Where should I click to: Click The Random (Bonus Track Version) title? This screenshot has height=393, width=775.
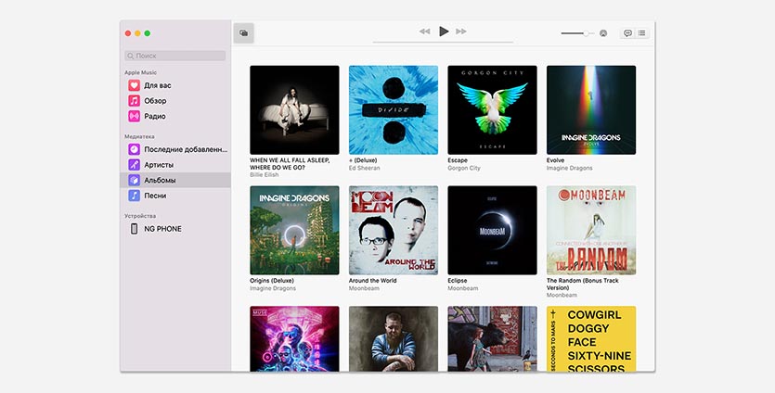tap(582, 284)
